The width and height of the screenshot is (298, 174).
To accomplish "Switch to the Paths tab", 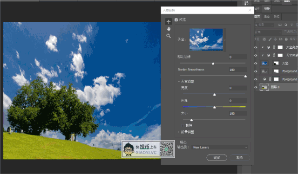I will point(277,17).
